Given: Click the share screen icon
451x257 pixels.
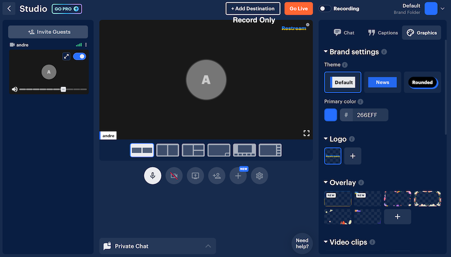Looking at the screenshot, I should tap(195, 176).
